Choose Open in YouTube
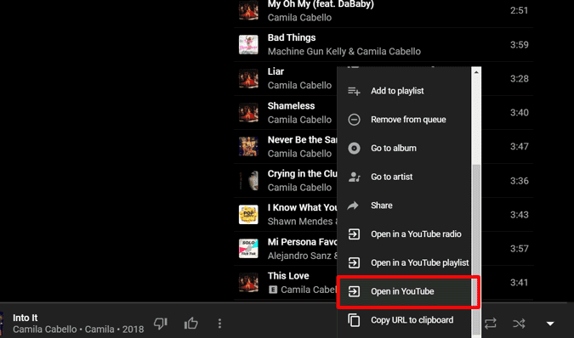574x338 pixels. coord(404,291)
